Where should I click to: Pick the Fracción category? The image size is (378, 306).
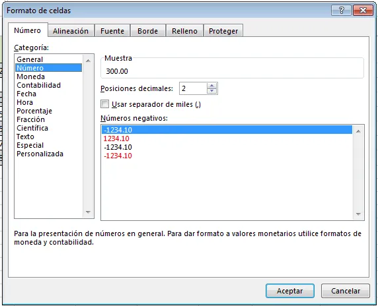tap(48, 119)
